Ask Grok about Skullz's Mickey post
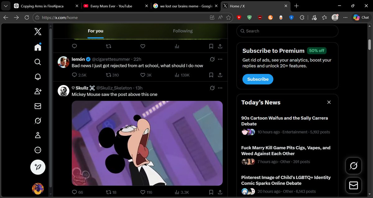 (x=212, y=88)
